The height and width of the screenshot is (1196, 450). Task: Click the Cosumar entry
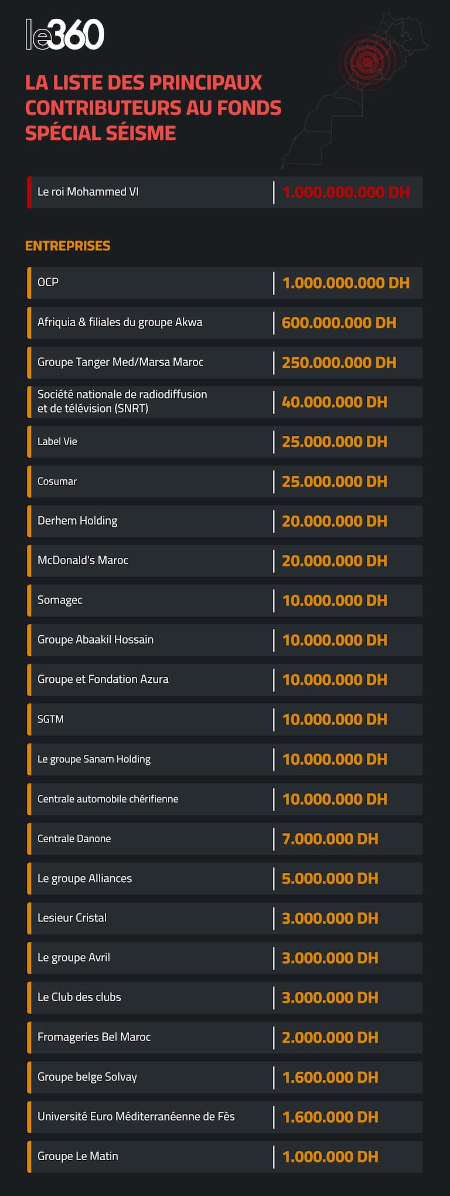tap(57, 482)
